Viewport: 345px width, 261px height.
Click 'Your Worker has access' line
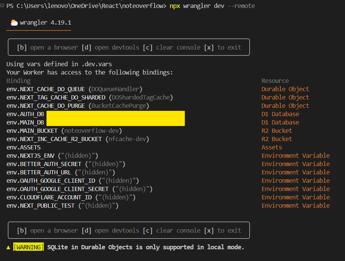coord(90,73)
